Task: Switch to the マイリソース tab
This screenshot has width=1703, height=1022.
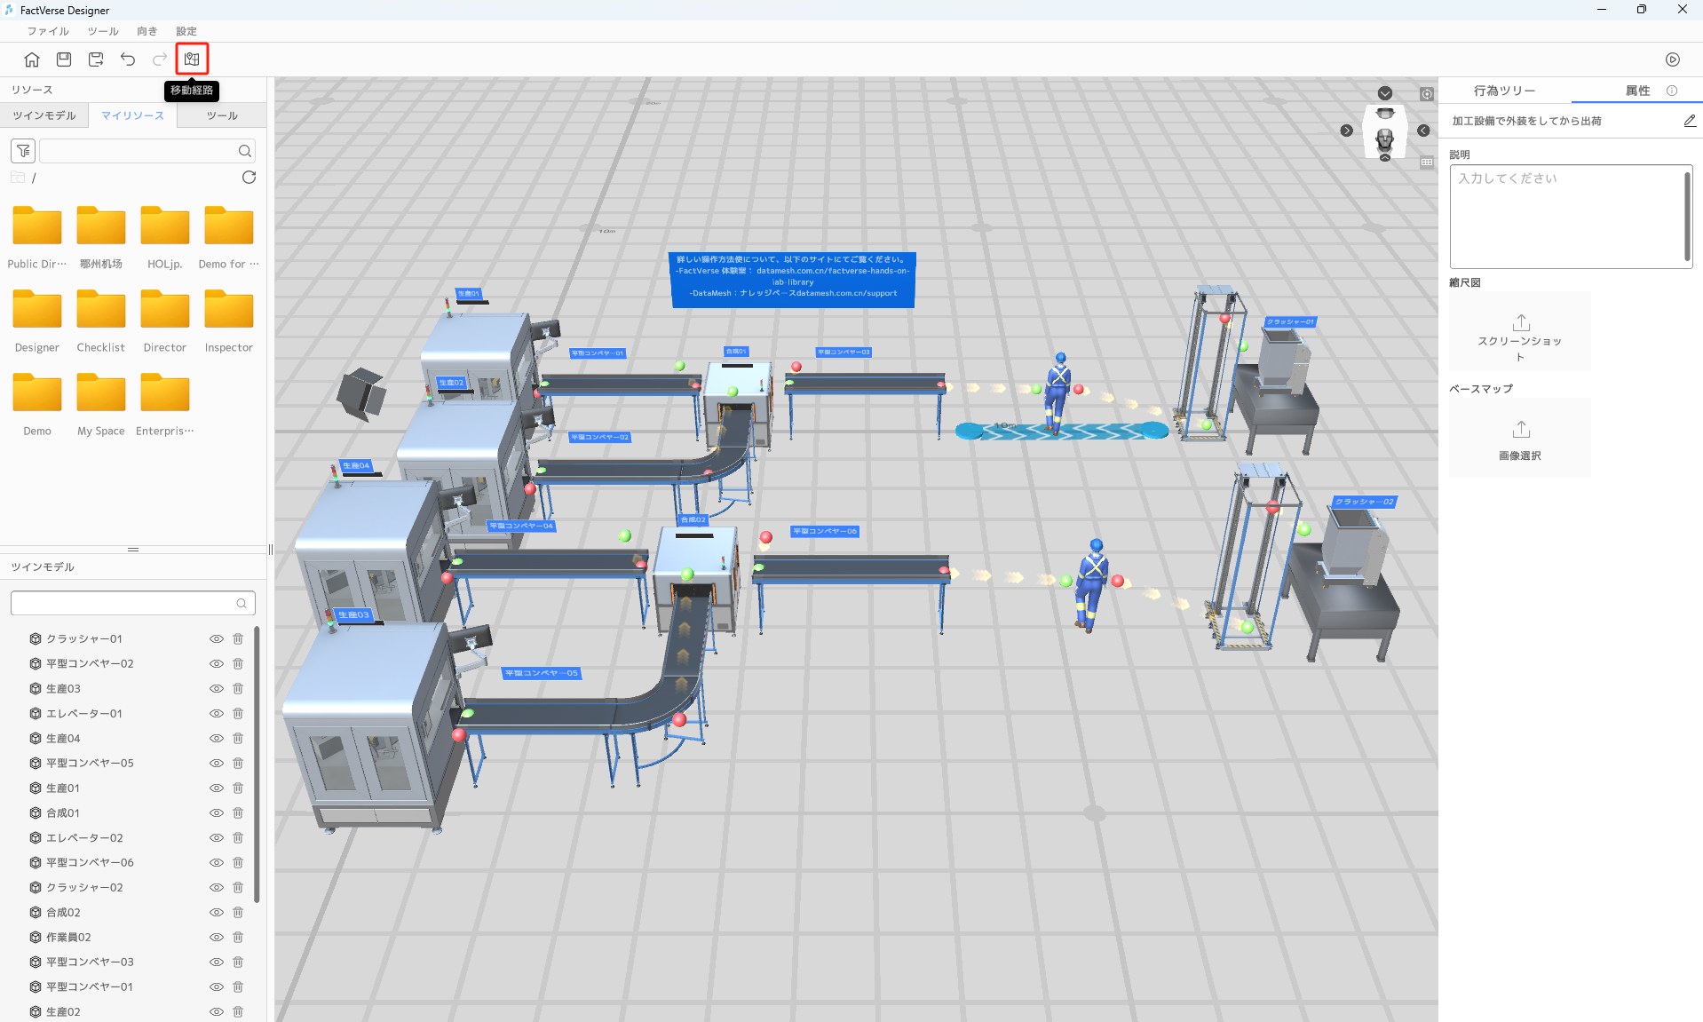Action: pos(132,115)
